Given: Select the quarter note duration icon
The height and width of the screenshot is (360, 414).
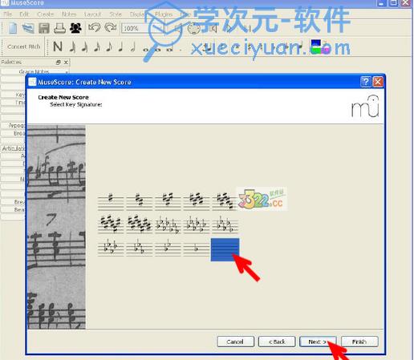Looking at the screenshot, I should click(121, 47).
